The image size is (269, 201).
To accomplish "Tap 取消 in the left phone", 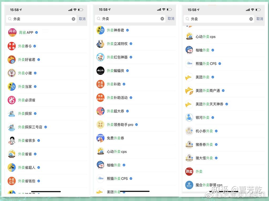I will point(82,19).
